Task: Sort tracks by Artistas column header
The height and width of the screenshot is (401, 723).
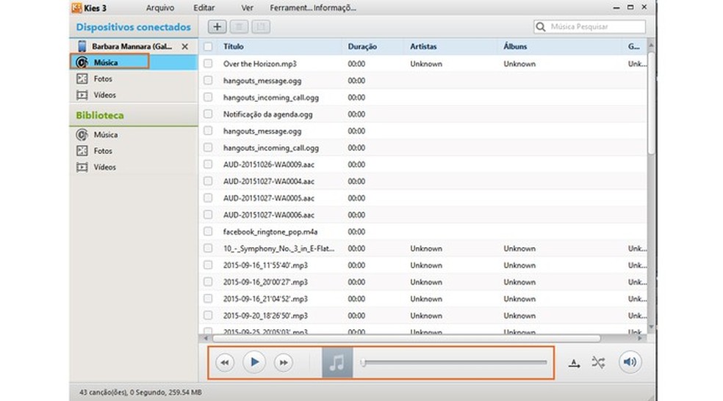Action: tap(423, 46)
